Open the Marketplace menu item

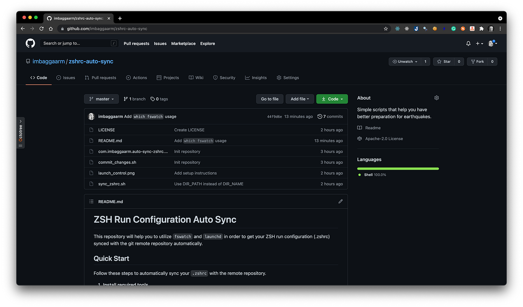(183, 43)
